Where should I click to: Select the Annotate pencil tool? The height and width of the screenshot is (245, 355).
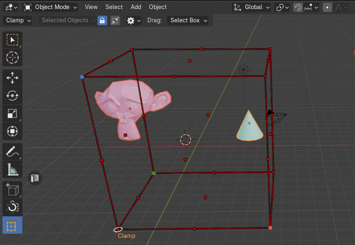tap(12, 151)
